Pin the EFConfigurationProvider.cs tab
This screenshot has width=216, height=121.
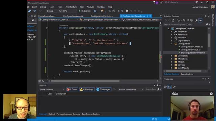[147, 16]
